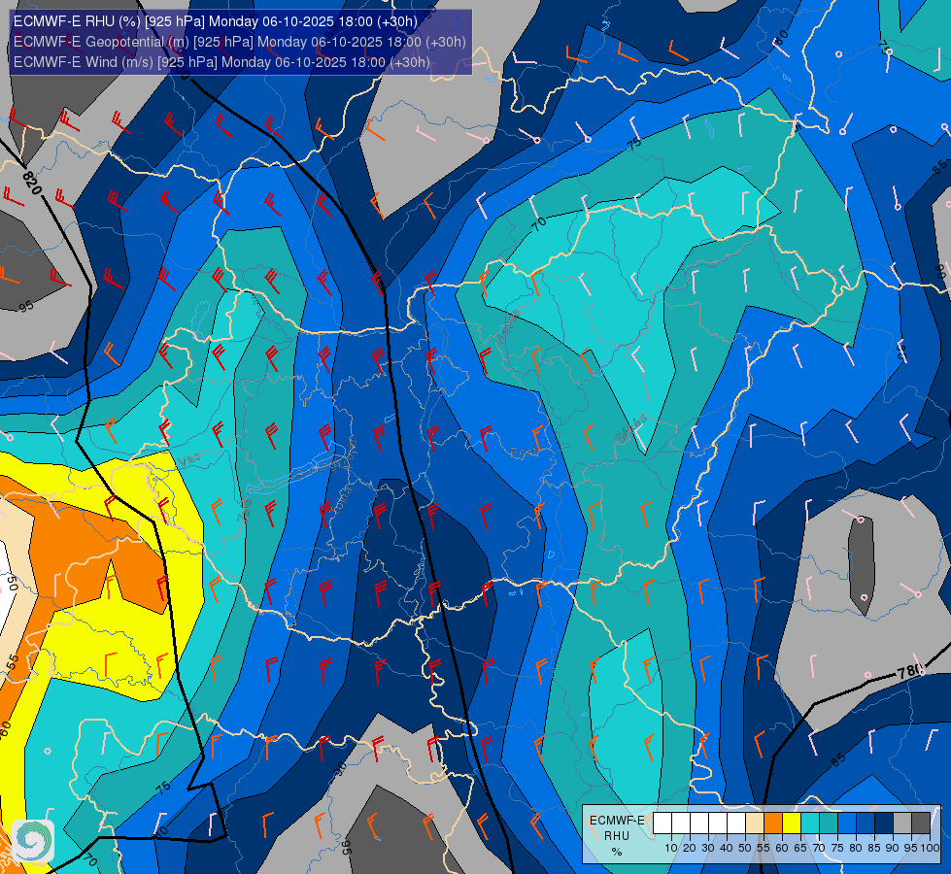Image resolution: width=951 pixels, height=874 pixels.
Task: Click the ECMWF-E RHU % legend label
Action: click(617, 835)
